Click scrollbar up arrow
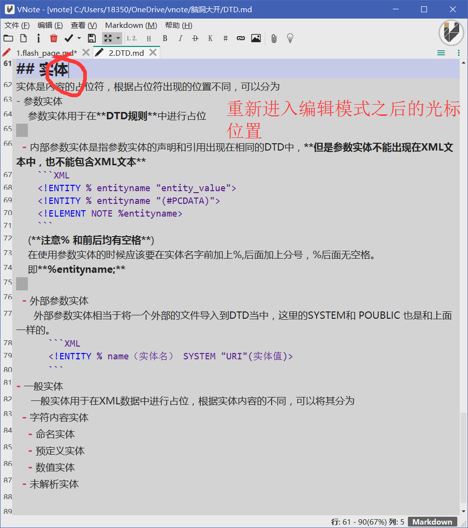The image size is (468, 528). [x=464, y=63]
